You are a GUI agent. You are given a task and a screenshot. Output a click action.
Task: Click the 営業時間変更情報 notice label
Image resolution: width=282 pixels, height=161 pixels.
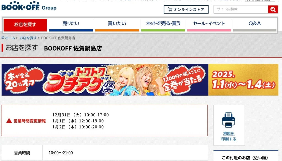tap(30, 121)
